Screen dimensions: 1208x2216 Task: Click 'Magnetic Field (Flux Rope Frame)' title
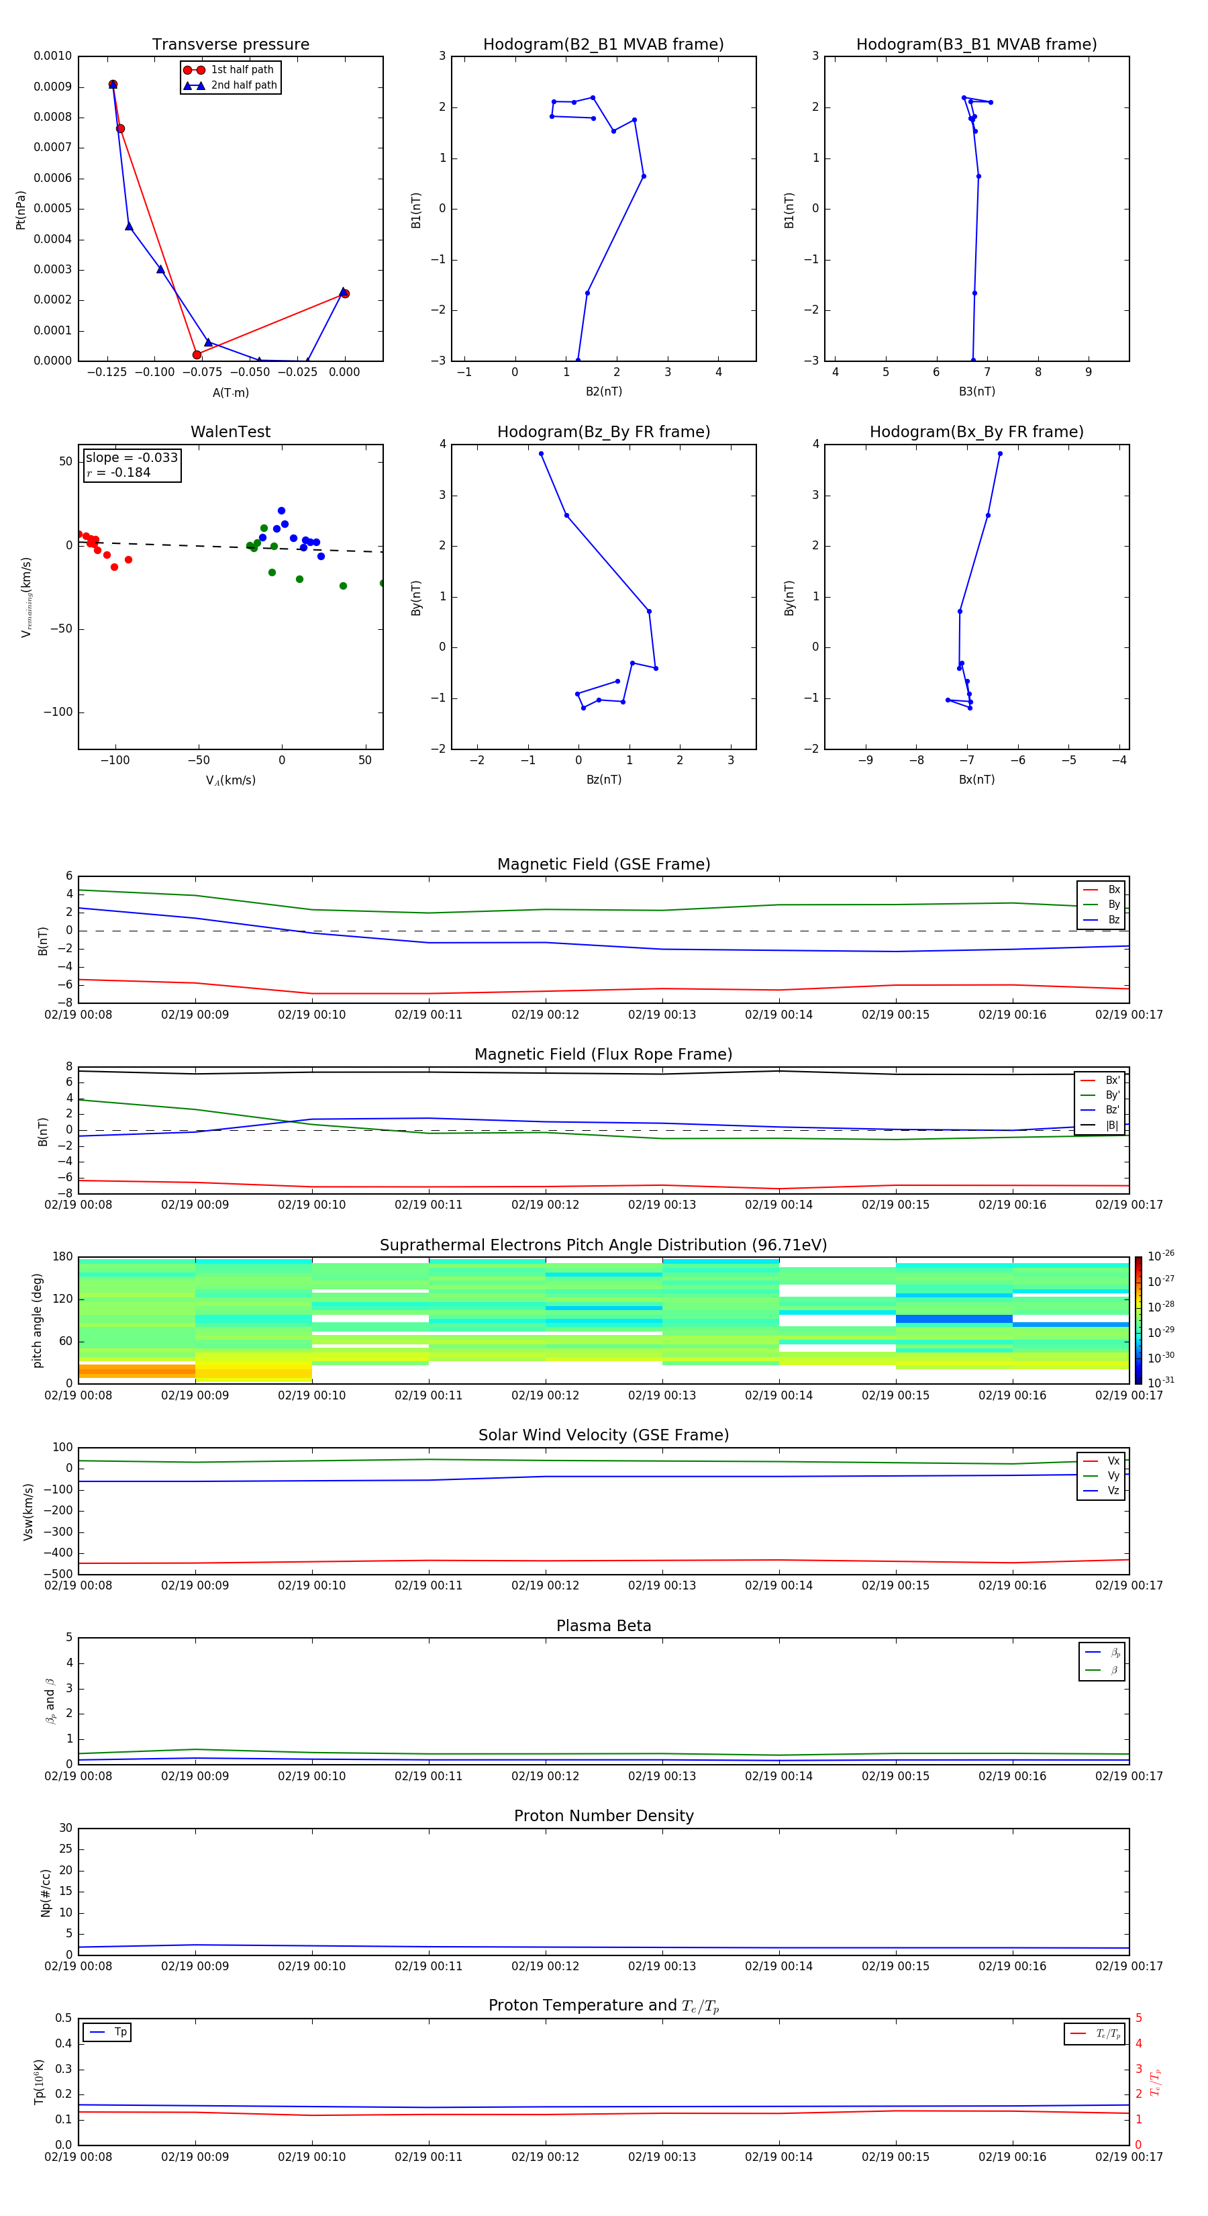[603, 1055]
